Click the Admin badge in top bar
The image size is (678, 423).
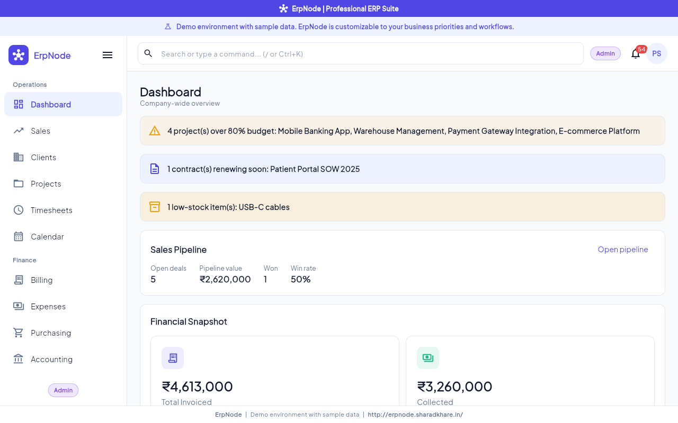[x=605, y=53]
